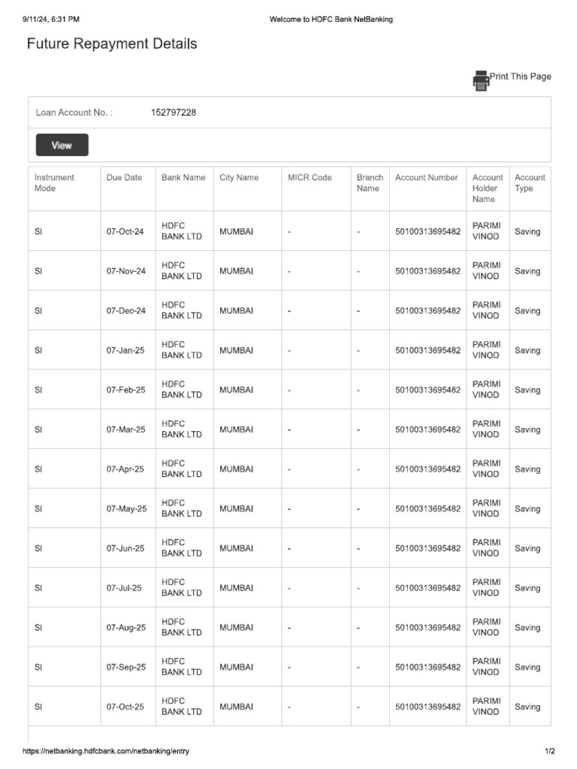Click the loan account number 152797228

pos(174,113)
